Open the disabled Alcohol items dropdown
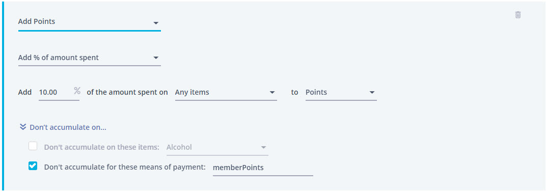546x192 pixels. click(217, 147)
